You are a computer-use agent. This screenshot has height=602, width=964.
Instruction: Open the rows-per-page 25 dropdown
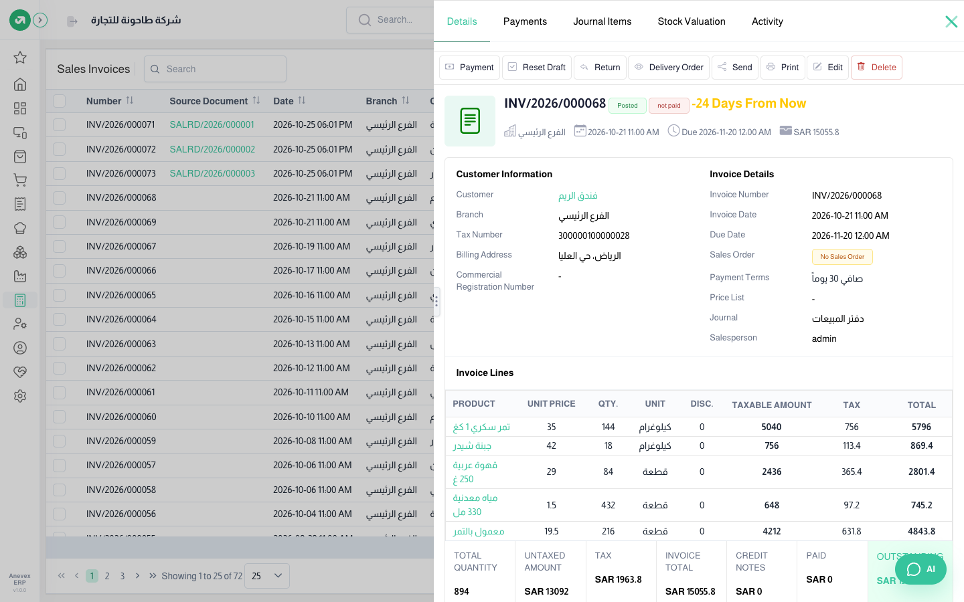point(267,576)
